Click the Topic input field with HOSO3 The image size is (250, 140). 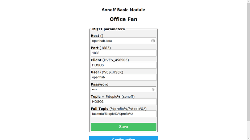pyautogui.click(x=124, y=102)
